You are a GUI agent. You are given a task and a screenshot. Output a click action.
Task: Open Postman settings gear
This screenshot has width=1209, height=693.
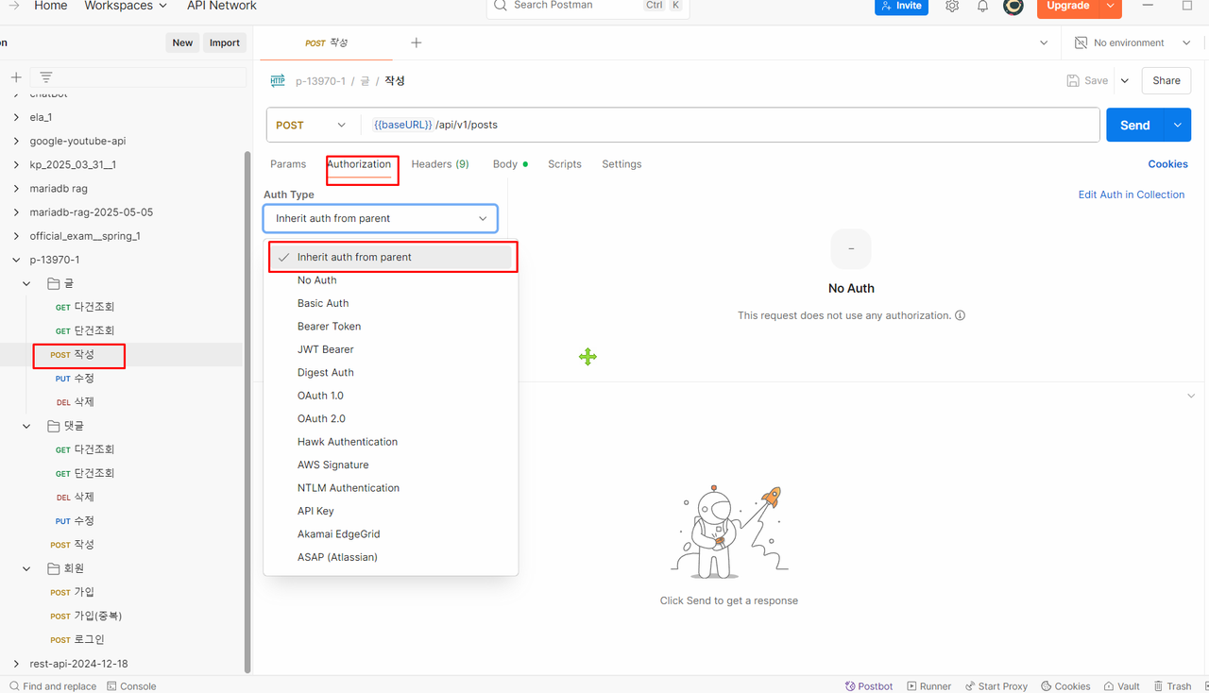pos(952,6)
